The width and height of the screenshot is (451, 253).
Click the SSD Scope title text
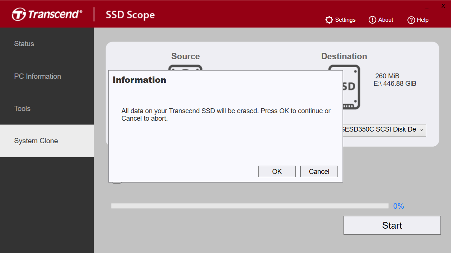(130, 15)
